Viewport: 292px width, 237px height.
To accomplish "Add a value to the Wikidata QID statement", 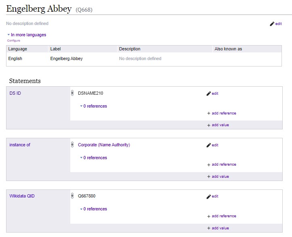I will coord(218,228).
